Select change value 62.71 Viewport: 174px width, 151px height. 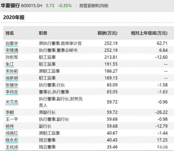click(x=162, y=43)
